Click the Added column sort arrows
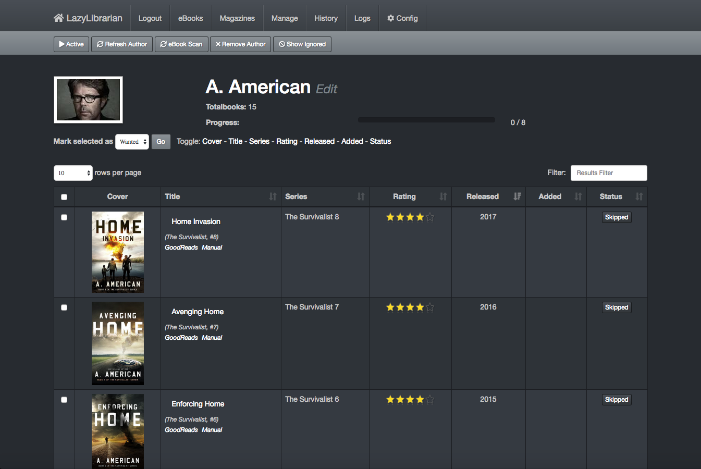 pyautogui.click(x=578, y=196)
